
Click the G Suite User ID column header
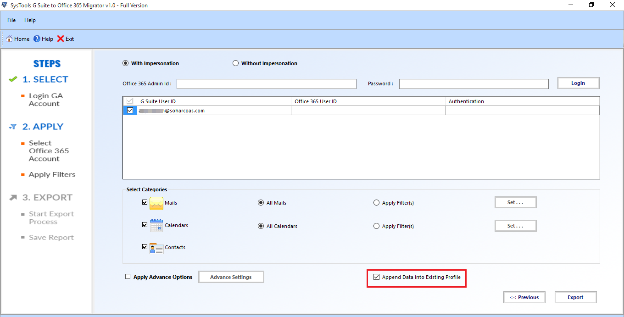click(214, 101)
